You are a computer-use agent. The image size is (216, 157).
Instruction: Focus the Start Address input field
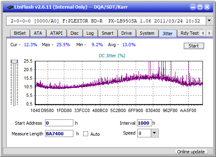(59, 123)
